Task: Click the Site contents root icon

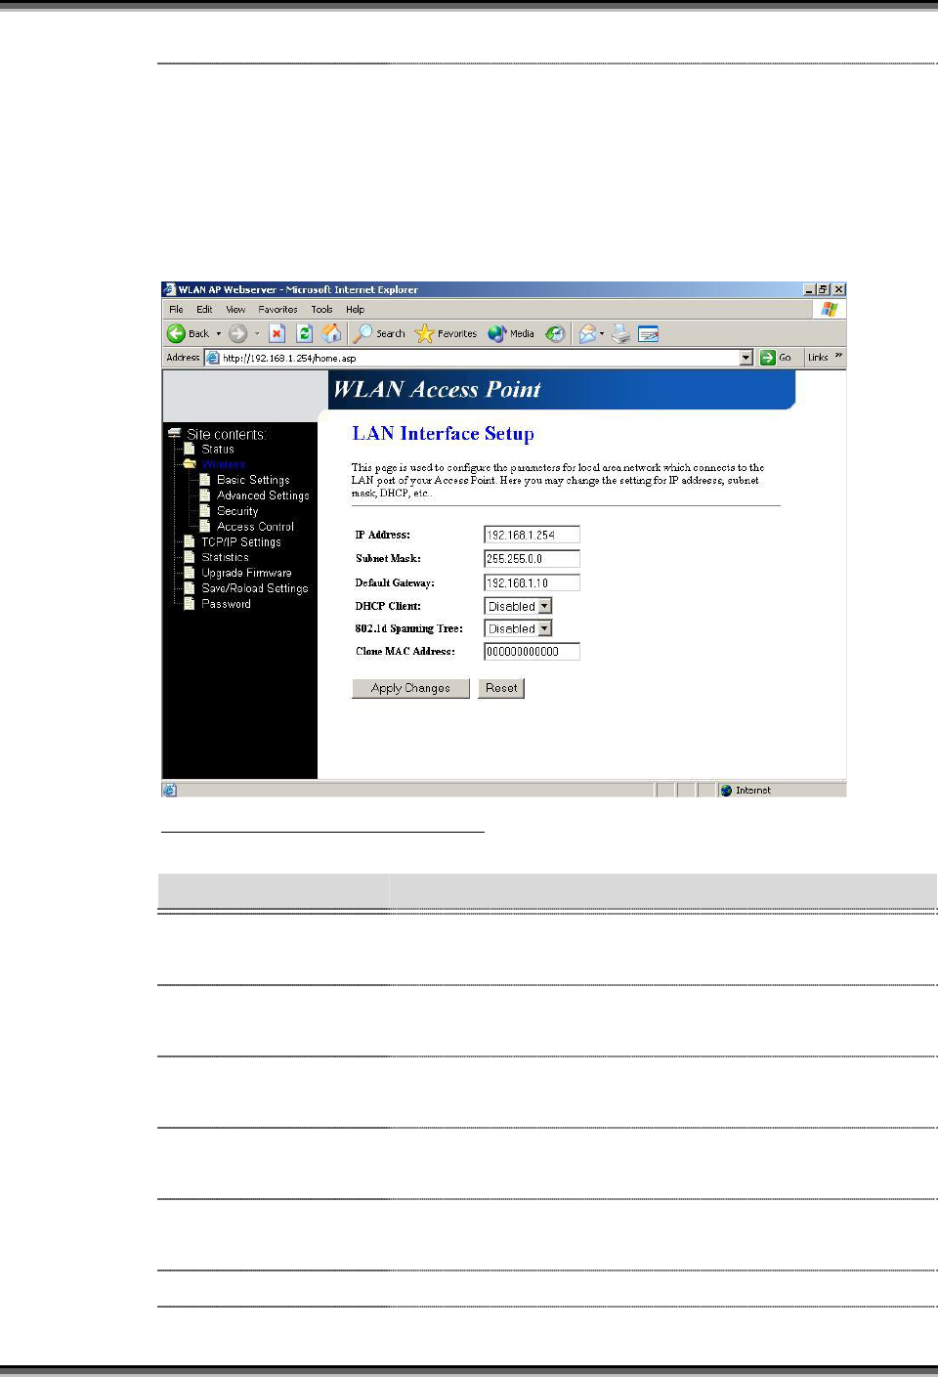Action: click(x=175, y=433)
